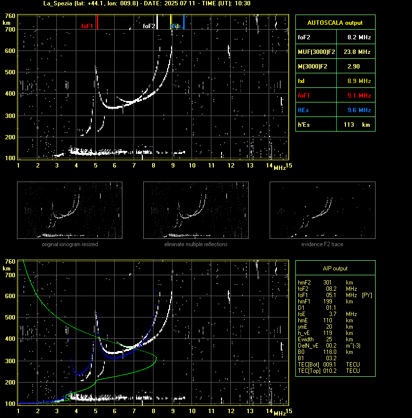Click the blue ftEs marker line
The height and width of the screenshot is (418, 412).
click(184, 22)
